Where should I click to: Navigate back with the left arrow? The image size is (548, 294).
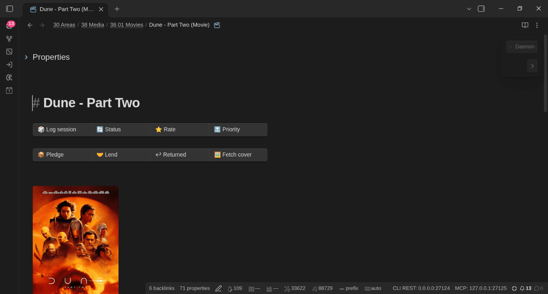[30, 25]
